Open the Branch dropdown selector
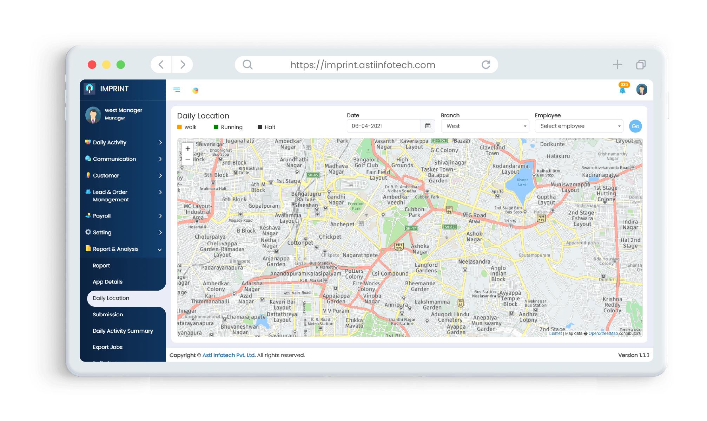Image resolution: width=707 pixels, height=421 pixels. click(x=483, y=126)
